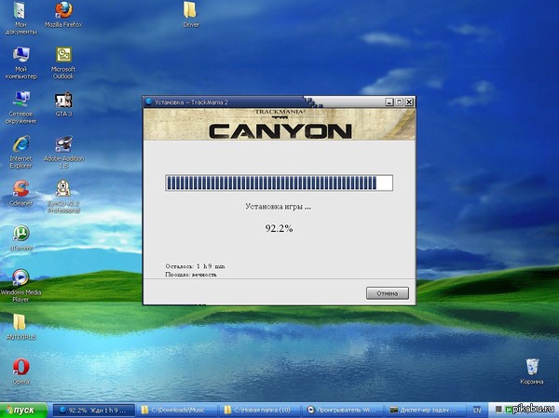The height and width of the screenshot is (418, 559).
Task: Click the EN language indicator
Action: 477,411
